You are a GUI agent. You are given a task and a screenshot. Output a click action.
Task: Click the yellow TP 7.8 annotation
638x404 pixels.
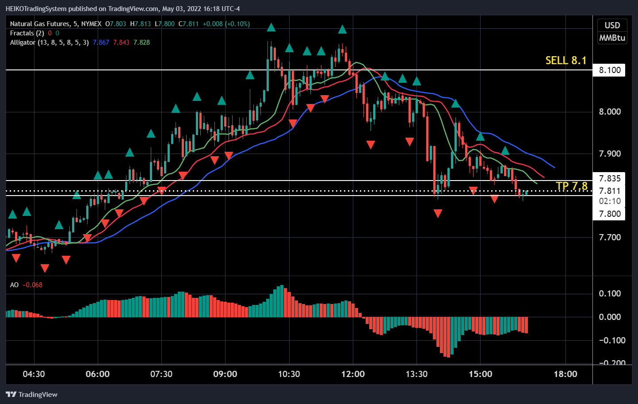point(572,186)
